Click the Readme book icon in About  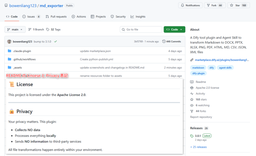coord(192,82)
